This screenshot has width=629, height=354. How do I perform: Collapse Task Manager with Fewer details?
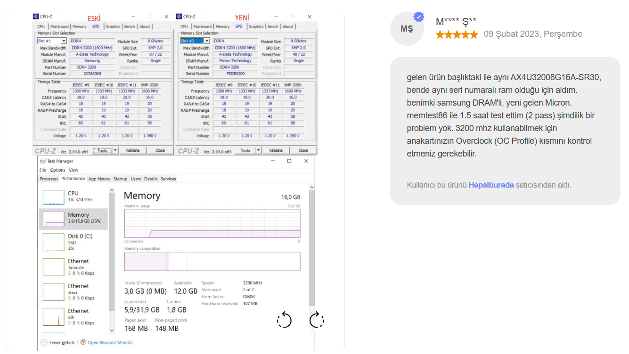[x=58, y=343]
